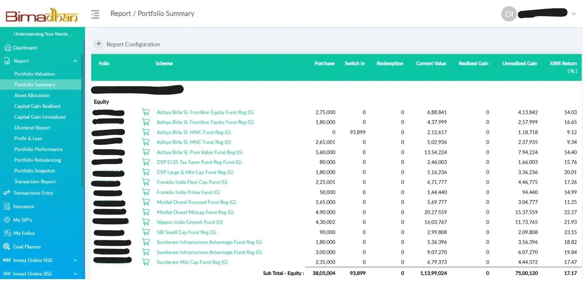The width and height of the screenshot is (583, 281).
Task: Open Portfolio Valuation report
Action: (x=34, y=74)
